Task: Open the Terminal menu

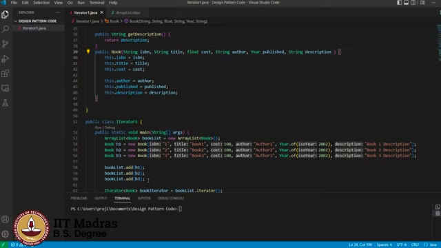Action: pos(96,3)
